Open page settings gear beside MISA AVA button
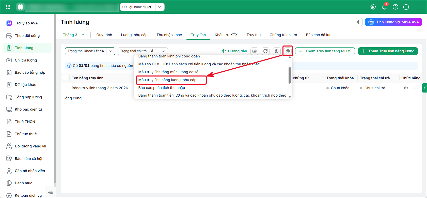Image resolution: width=427 pixels, height=198 pixels. click(359, 22)
